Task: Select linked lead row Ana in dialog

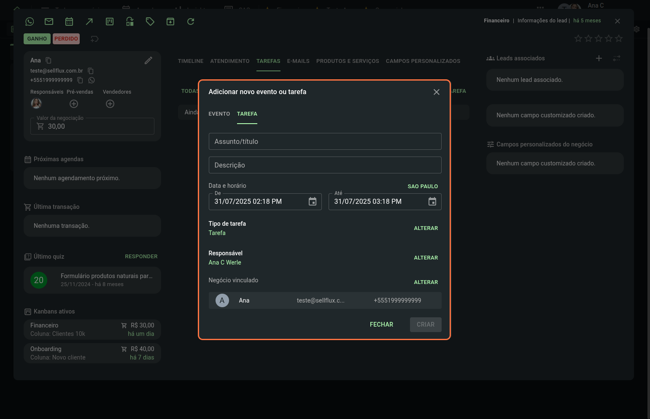Action: 325,300
